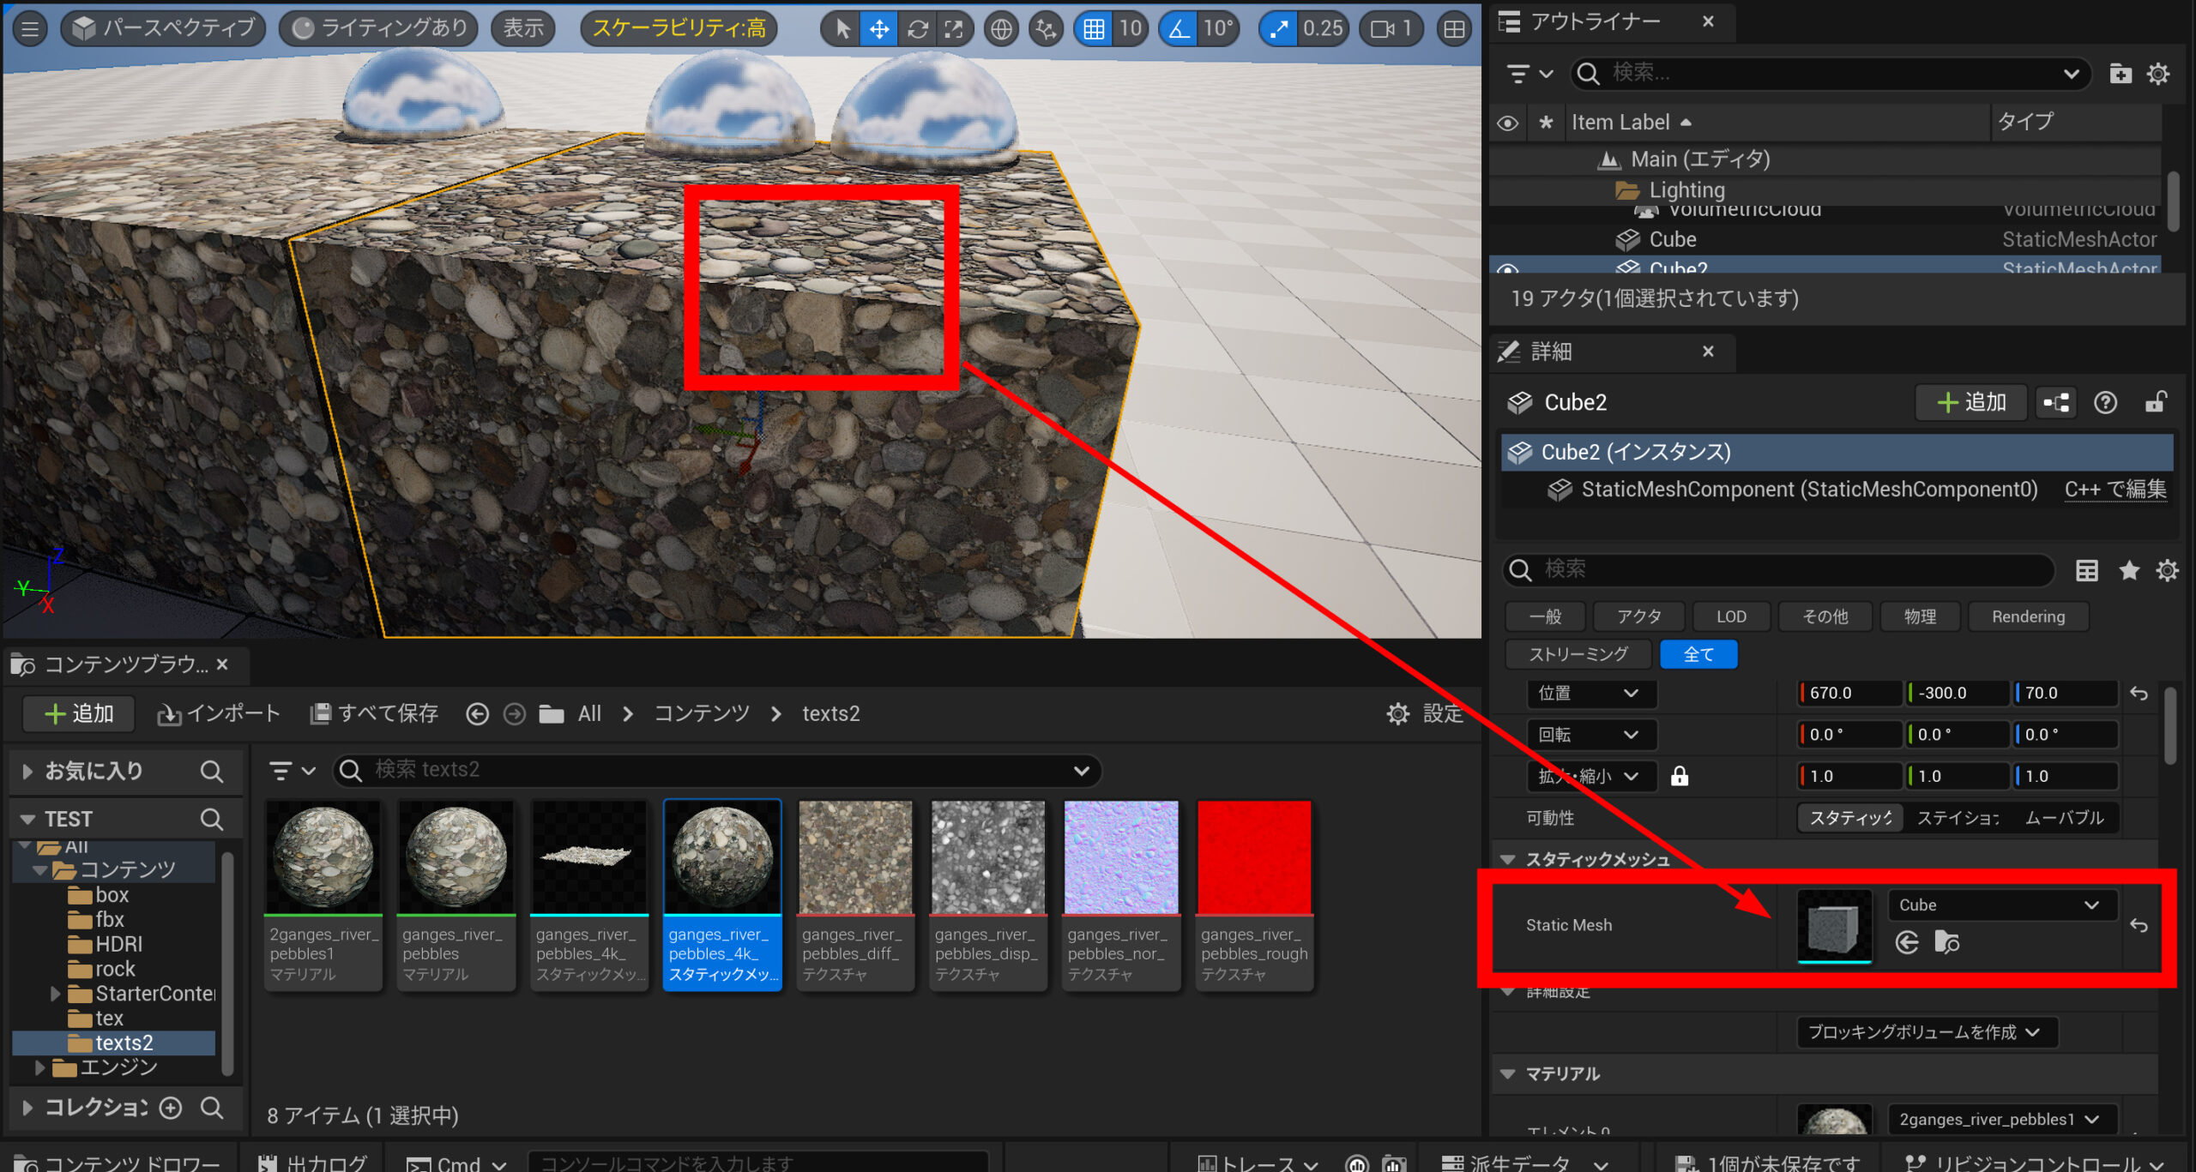Select the scale tool in viewport toolbar
2196x1172 pixels.
(x=954, y=29)
